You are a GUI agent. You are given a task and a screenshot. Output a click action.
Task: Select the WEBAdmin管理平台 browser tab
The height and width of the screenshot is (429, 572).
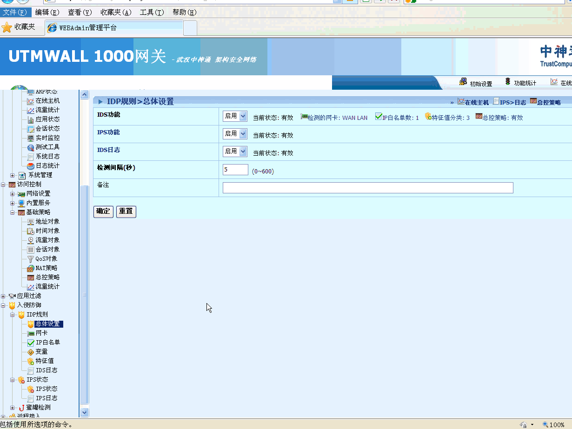(114, 28)
